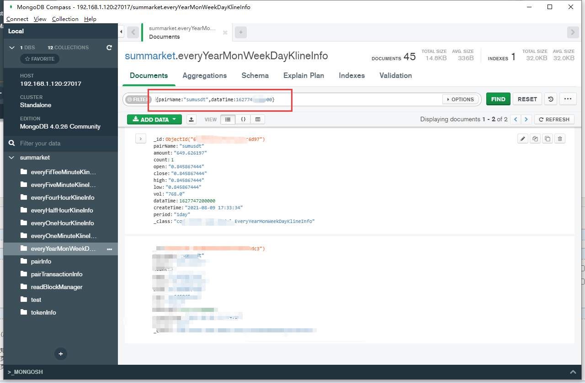Click the dataTime value 1627747200000
The height and width of the screenshot is (383, 585).
coord(197,201)
